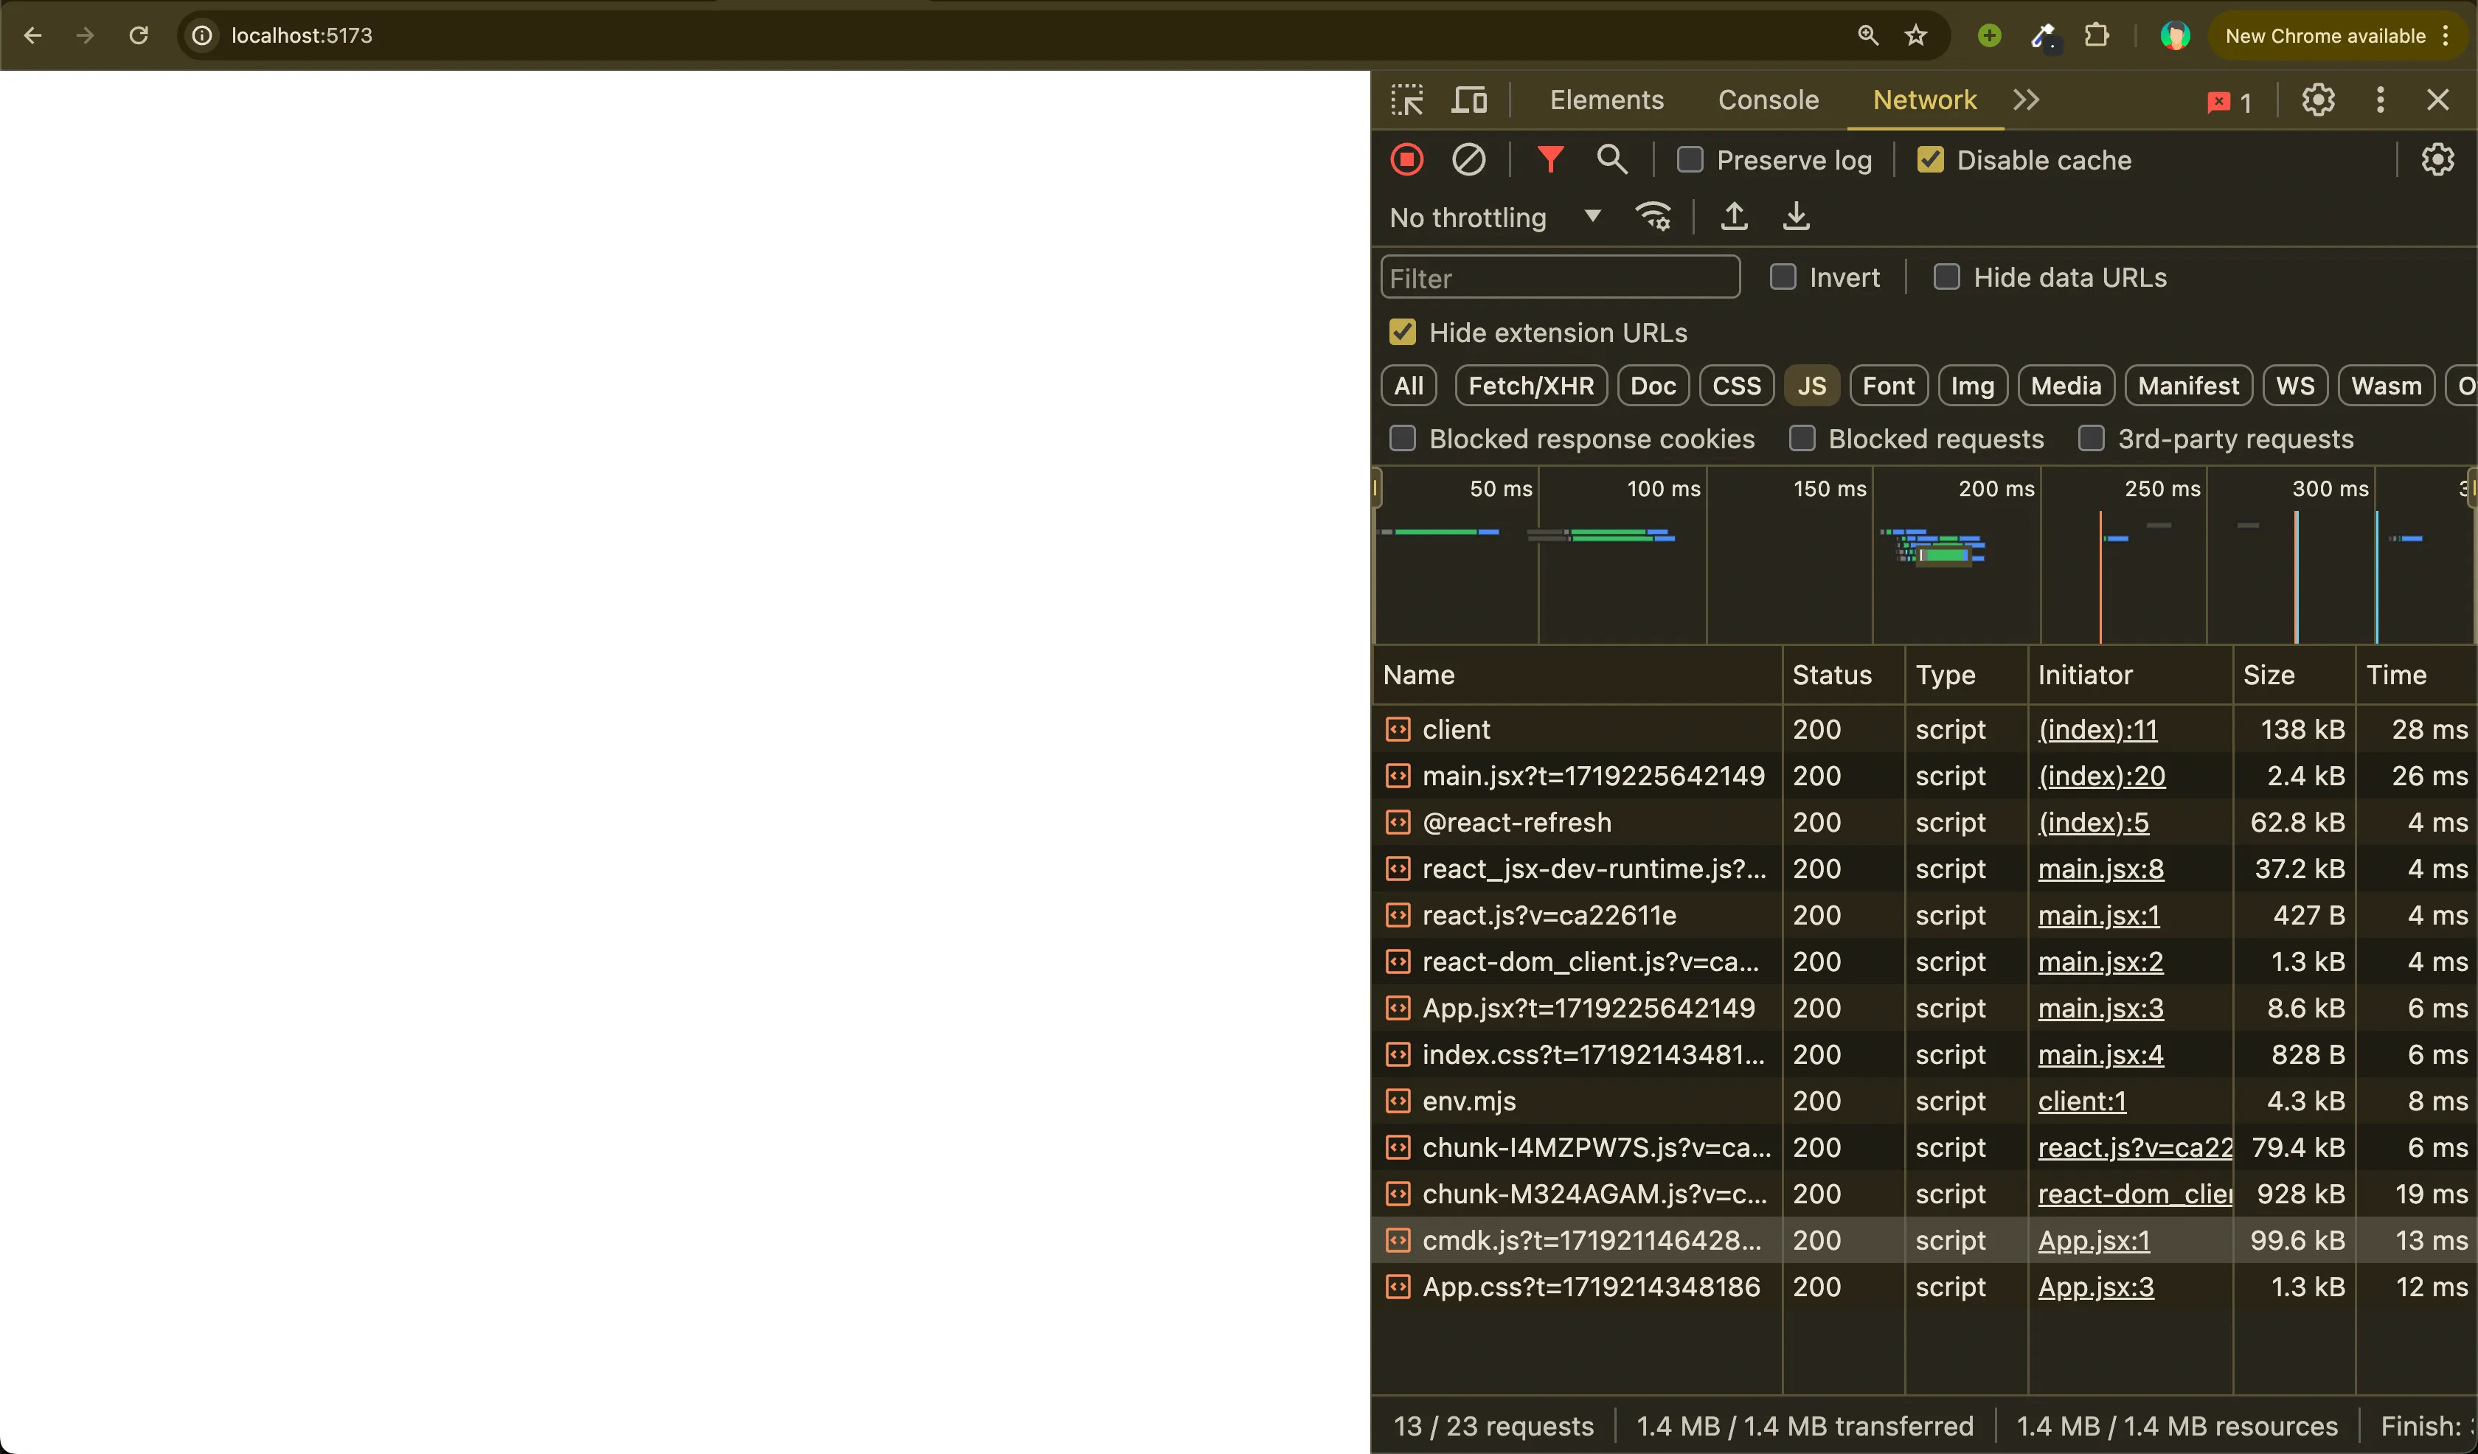
Task: Click the record/stop network capture button
Action: click(x=1407, y=159)
